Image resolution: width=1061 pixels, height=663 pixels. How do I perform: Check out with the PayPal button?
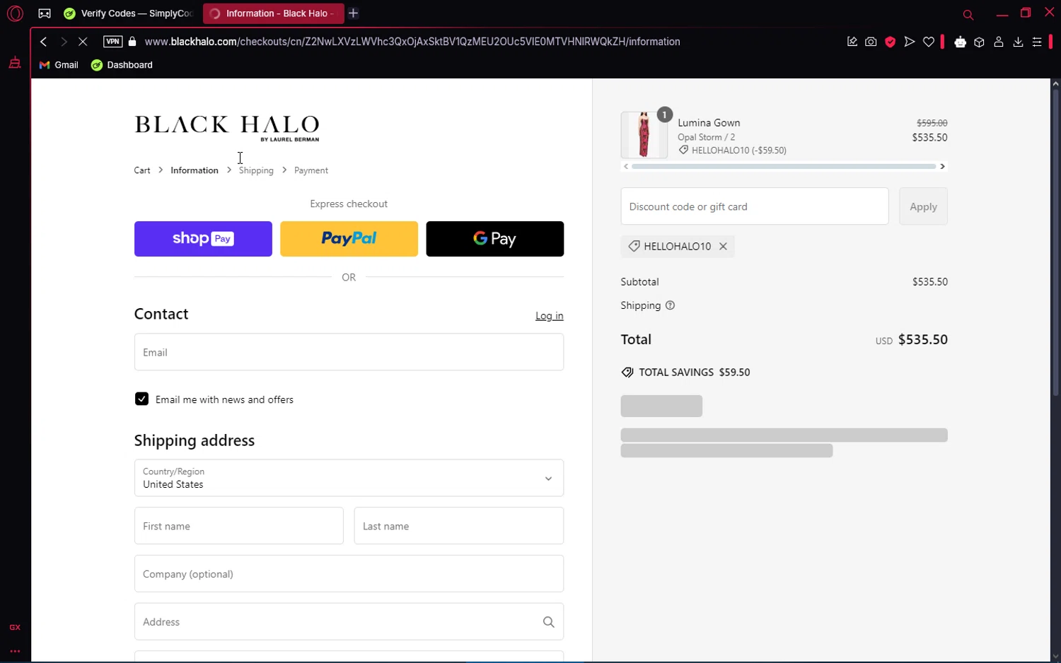coord(349,239)
